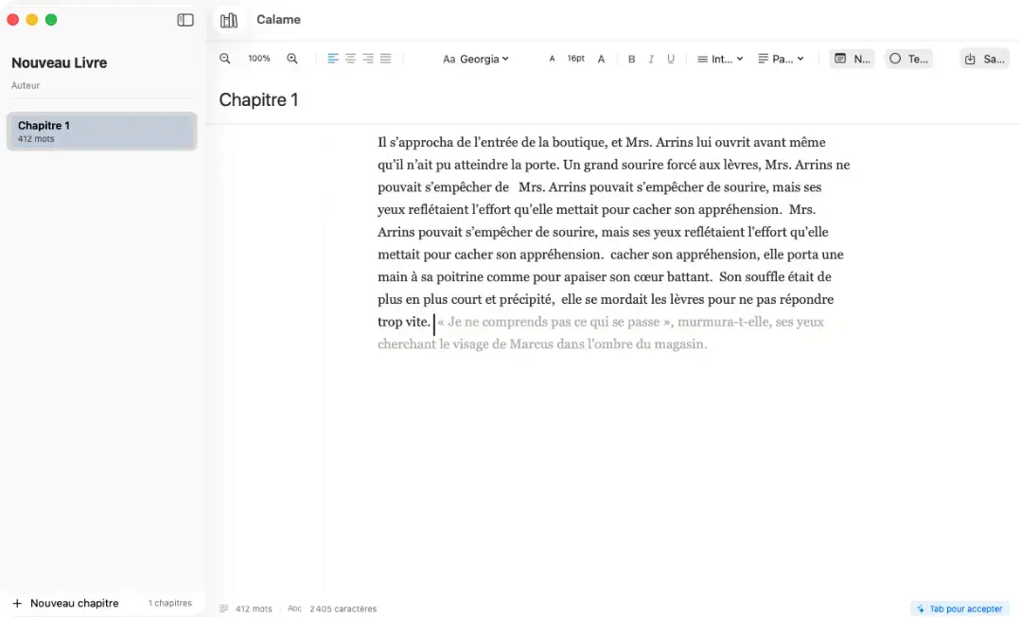Select the zoom out magnifier icon
The width and height of the screenshot is (1020, 617).
pyautogui.click(x=224, y=58)
